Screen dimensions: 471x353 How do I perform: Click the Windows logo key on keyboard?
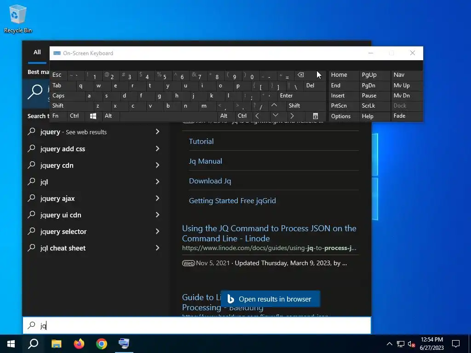[x=93, y=116]
